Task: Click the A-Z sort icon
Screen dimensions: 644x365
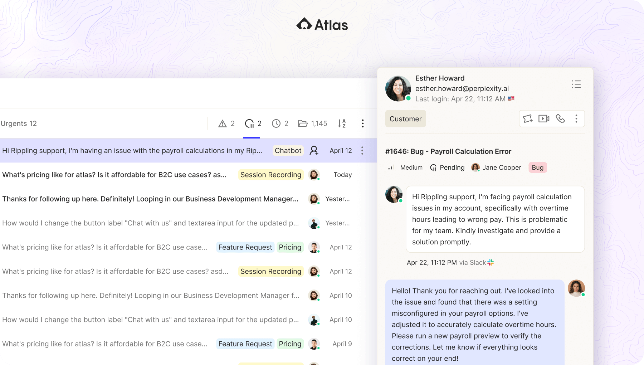Action: pos(342,123)
